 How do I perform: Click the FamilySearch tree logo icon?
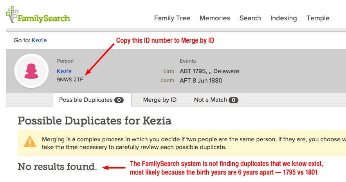[12, 14]
